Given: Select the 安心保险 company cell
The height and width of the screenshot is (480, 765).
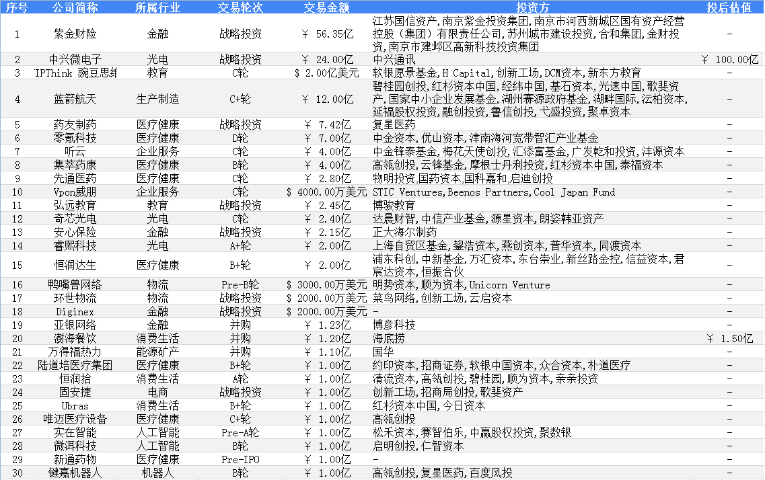Looking at the screenshot, I should pyautogui.click(x=75, y=233).
